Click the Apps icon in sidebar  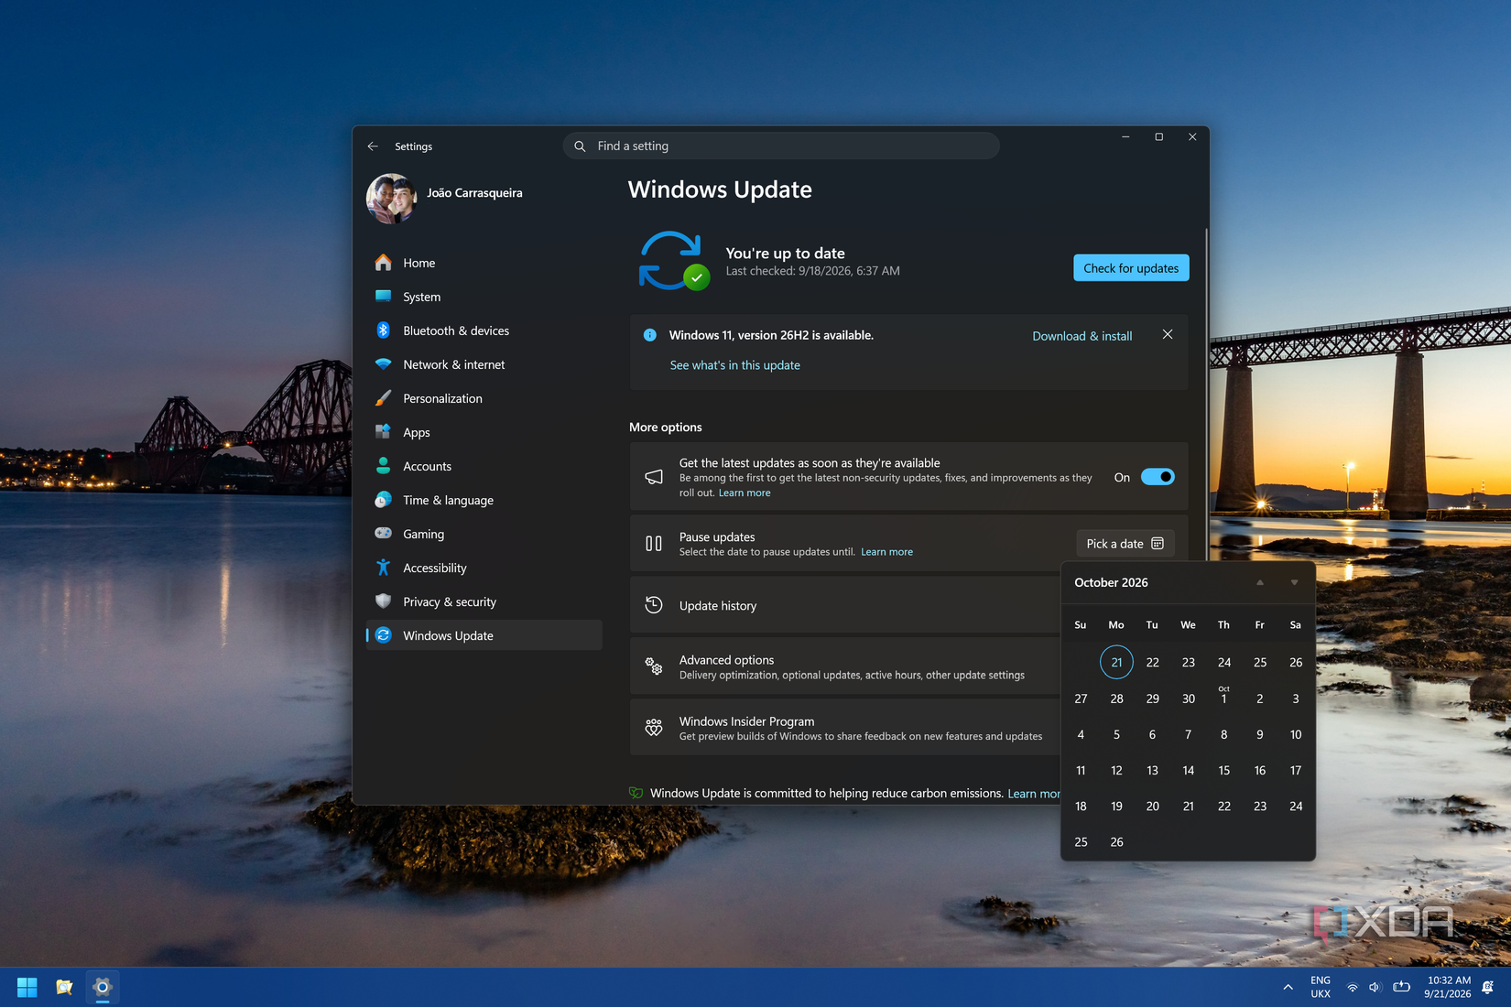point(384,432)
